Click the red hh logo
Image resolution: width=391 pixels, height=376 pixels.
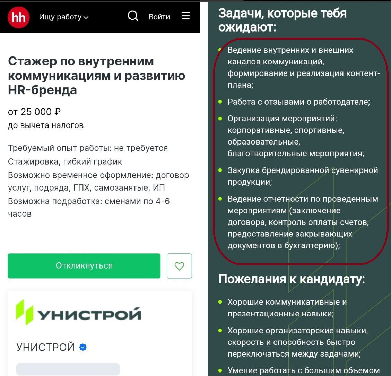(19, 17)
